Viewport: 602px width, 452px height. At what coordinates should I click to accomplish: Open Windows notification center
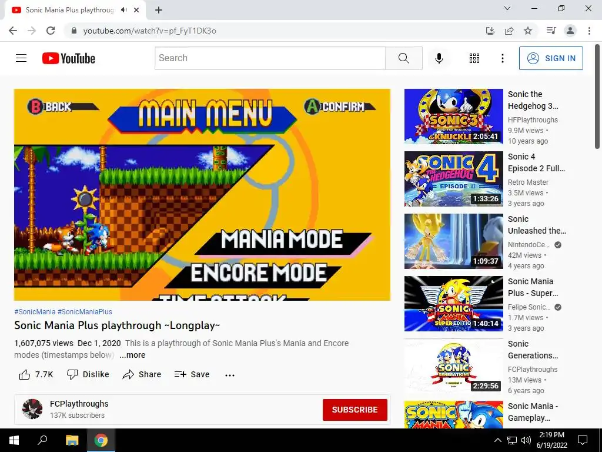click(583, 440)
